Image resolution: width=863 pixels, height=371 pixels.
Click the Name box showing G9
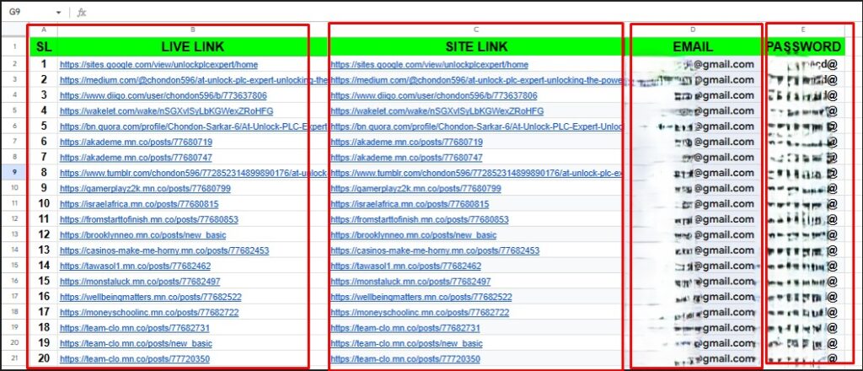[33, 12]
